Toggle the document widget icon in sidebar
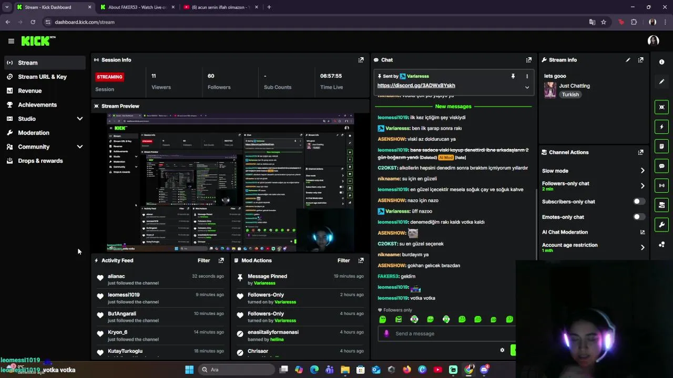The width and height of the screenshot is (673, 378). 661,146
